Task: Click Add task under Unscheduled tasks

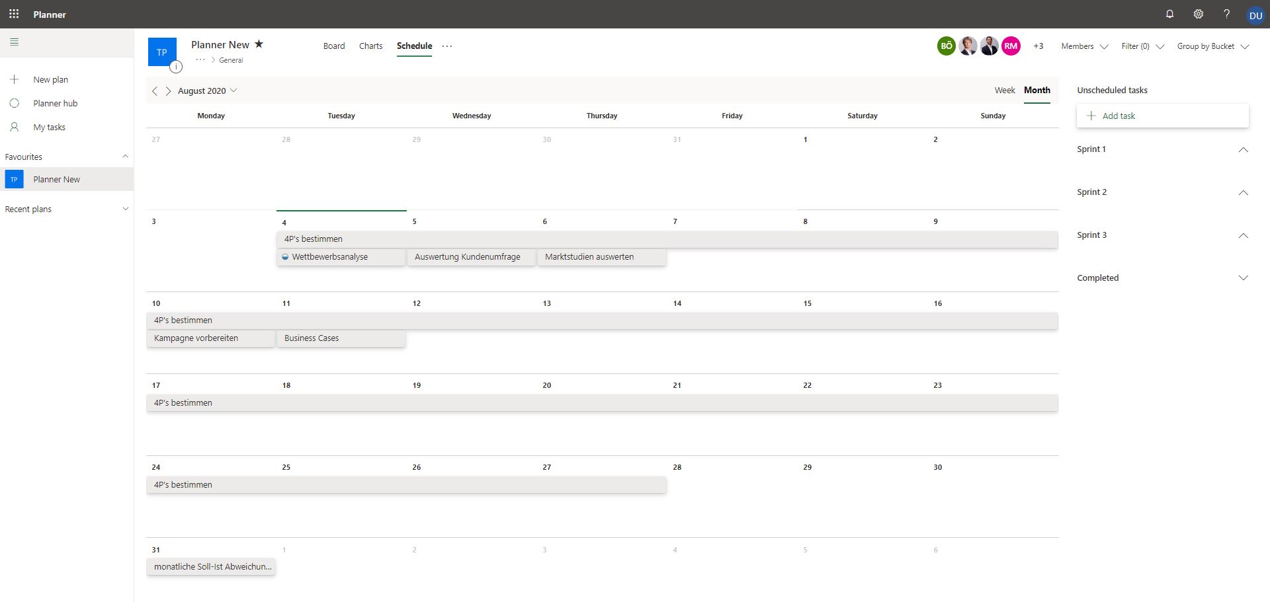Action: pos(1119,116)
